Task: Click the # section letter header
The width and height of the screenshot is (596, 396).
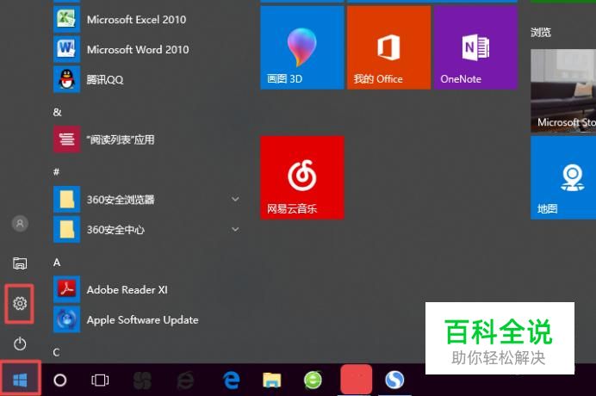Action: [56, 172]
